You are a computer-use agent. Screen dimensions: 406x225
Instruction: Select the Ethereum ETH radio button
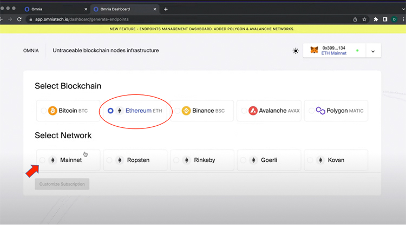point(110,111)
